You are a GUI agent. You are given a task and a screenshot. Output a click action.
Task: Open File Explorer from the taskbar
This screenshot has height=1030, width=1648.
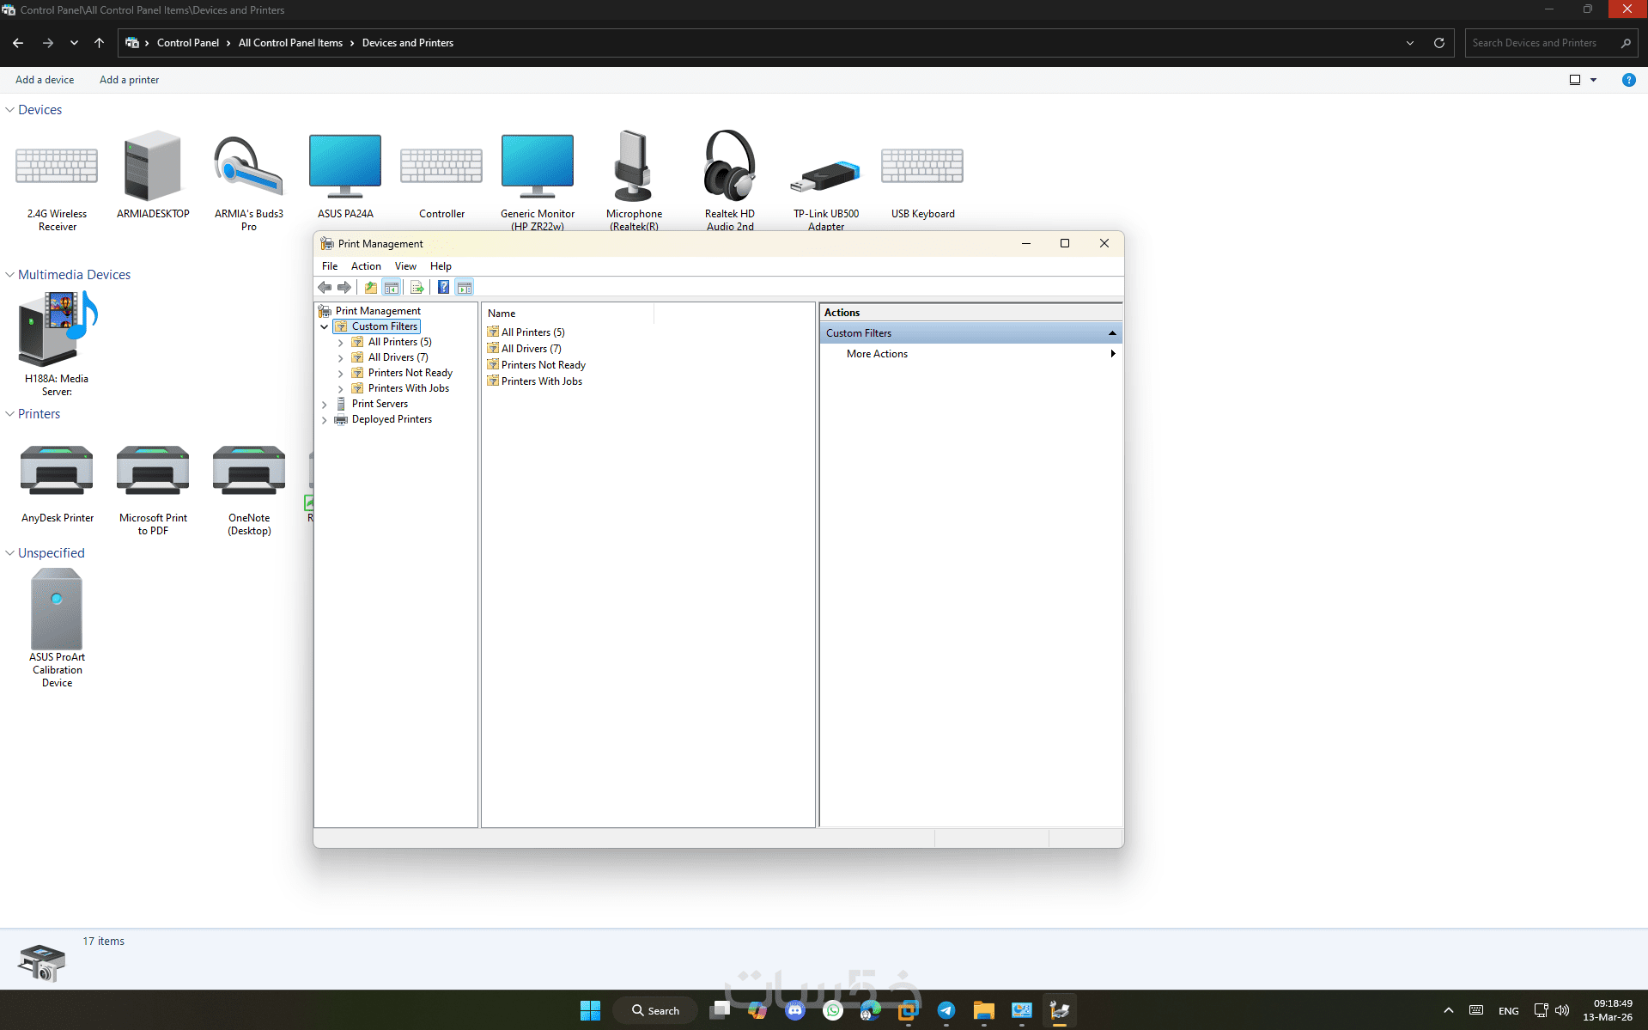983,1010
